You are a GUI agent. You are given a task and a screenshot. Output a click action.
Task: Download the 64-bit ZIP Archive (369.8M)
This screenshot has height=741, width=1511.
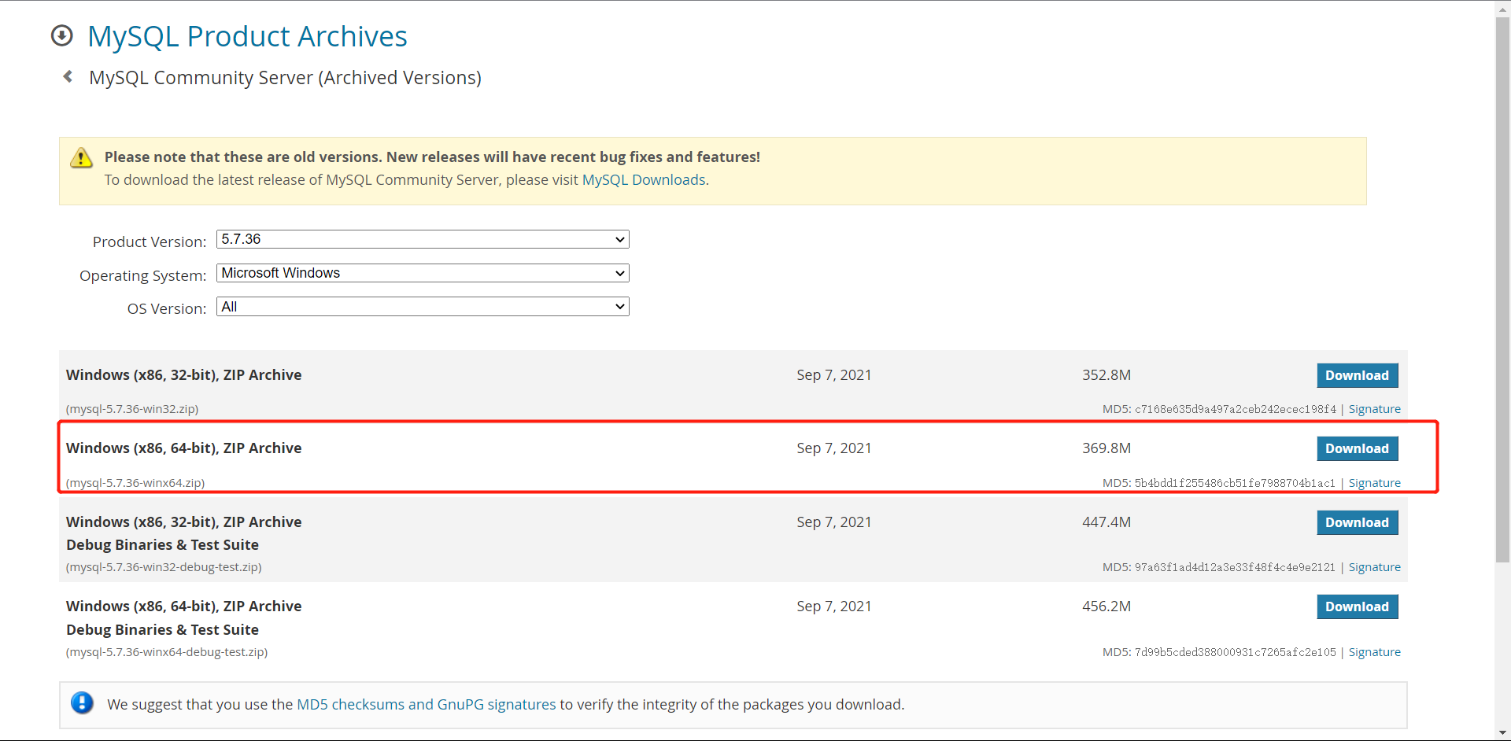click(1357, 448)
